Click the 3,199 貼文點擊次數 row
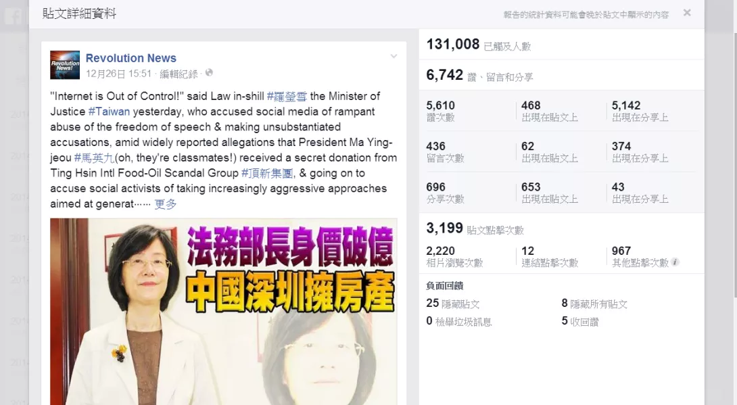Image resolution: width=737 pixels, height=405 pixels. click(562, 229)
